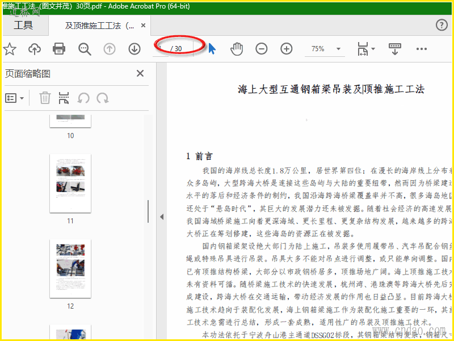This screenshot has width=454, height=341.
Task: Click the / 30 total pages text
Action: pyautogui.click(x=176, y=49)
